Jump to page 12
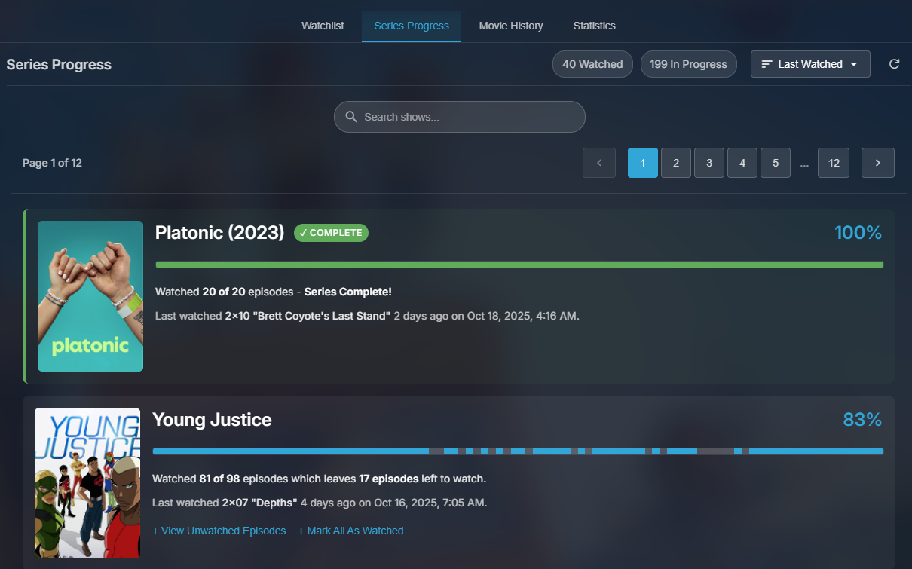 click(x=834, y=163)
